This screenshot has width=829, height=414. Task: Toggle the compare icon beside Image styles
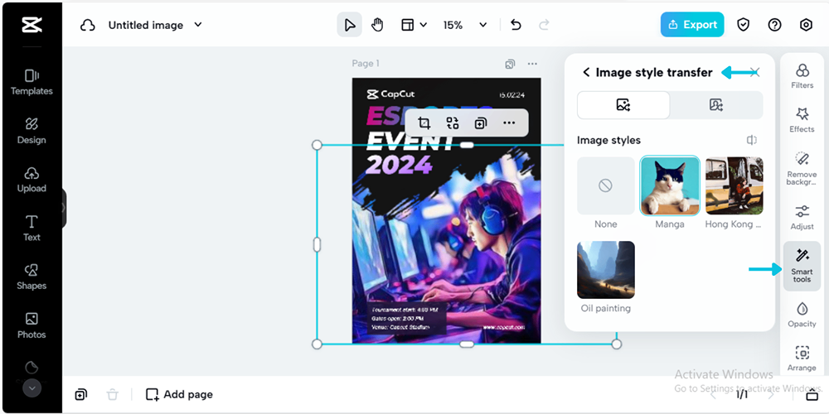coord(752,140)
